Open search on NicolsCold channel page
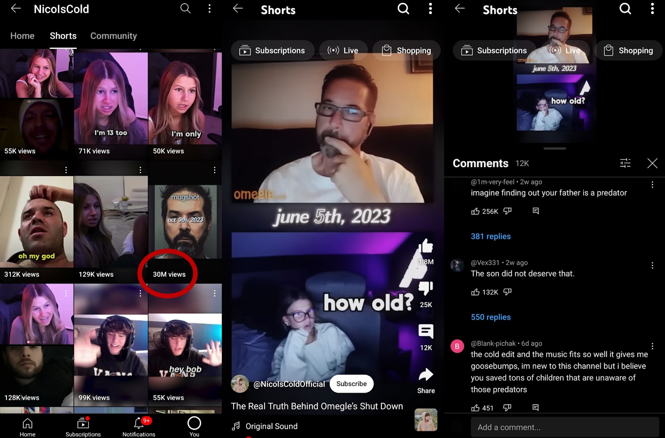 coord(185,8)
